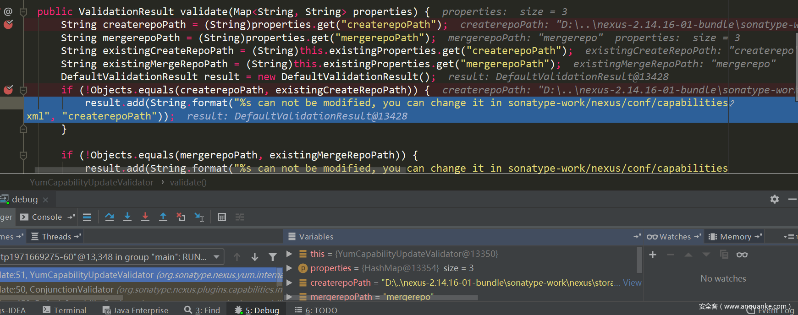The height and width of the screenshot is (315, 798).
Task: Click the Drop Frame icon
Action: (x=181, y=217)
